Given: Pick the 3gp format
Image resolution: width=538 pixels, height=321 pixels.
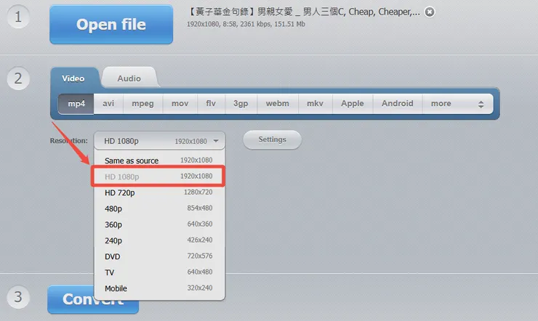Looking at the screenshot, I should pyautogui.click(x=241, y=103).
